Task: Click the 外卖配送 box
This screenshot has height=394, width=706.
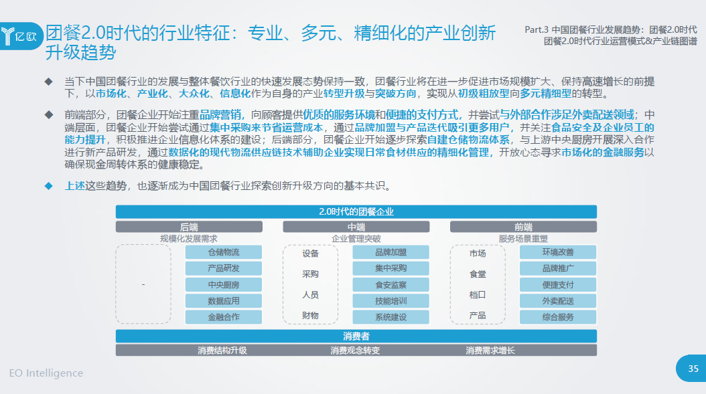Action: point(557,301)
